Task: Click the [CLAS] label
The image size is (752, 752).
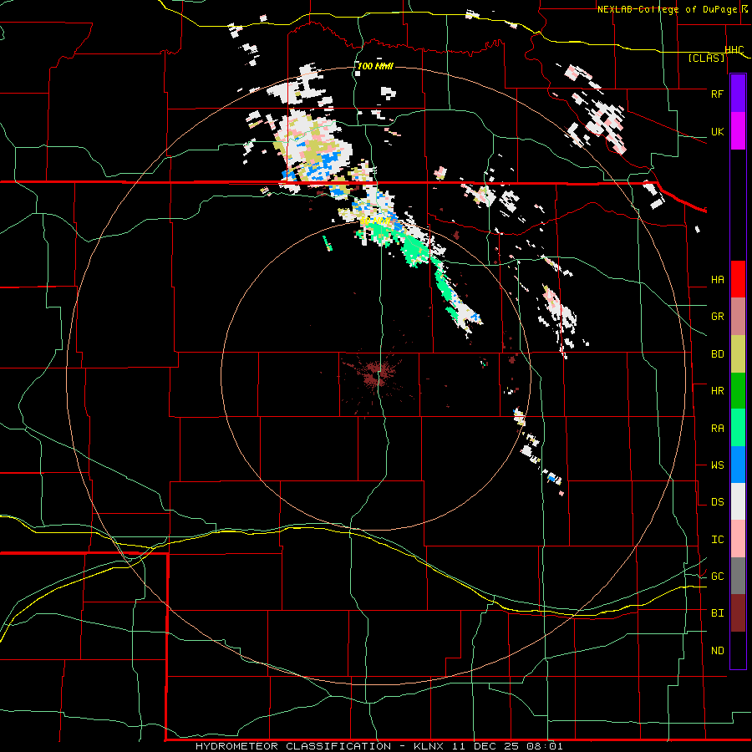Action: click(x=706, y=58)
